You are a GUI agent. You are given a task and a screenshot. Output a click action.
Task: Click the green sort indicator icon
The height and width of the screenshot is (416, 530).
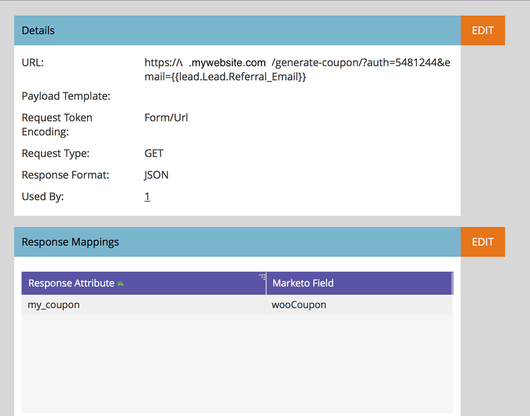tap(120, 284)
